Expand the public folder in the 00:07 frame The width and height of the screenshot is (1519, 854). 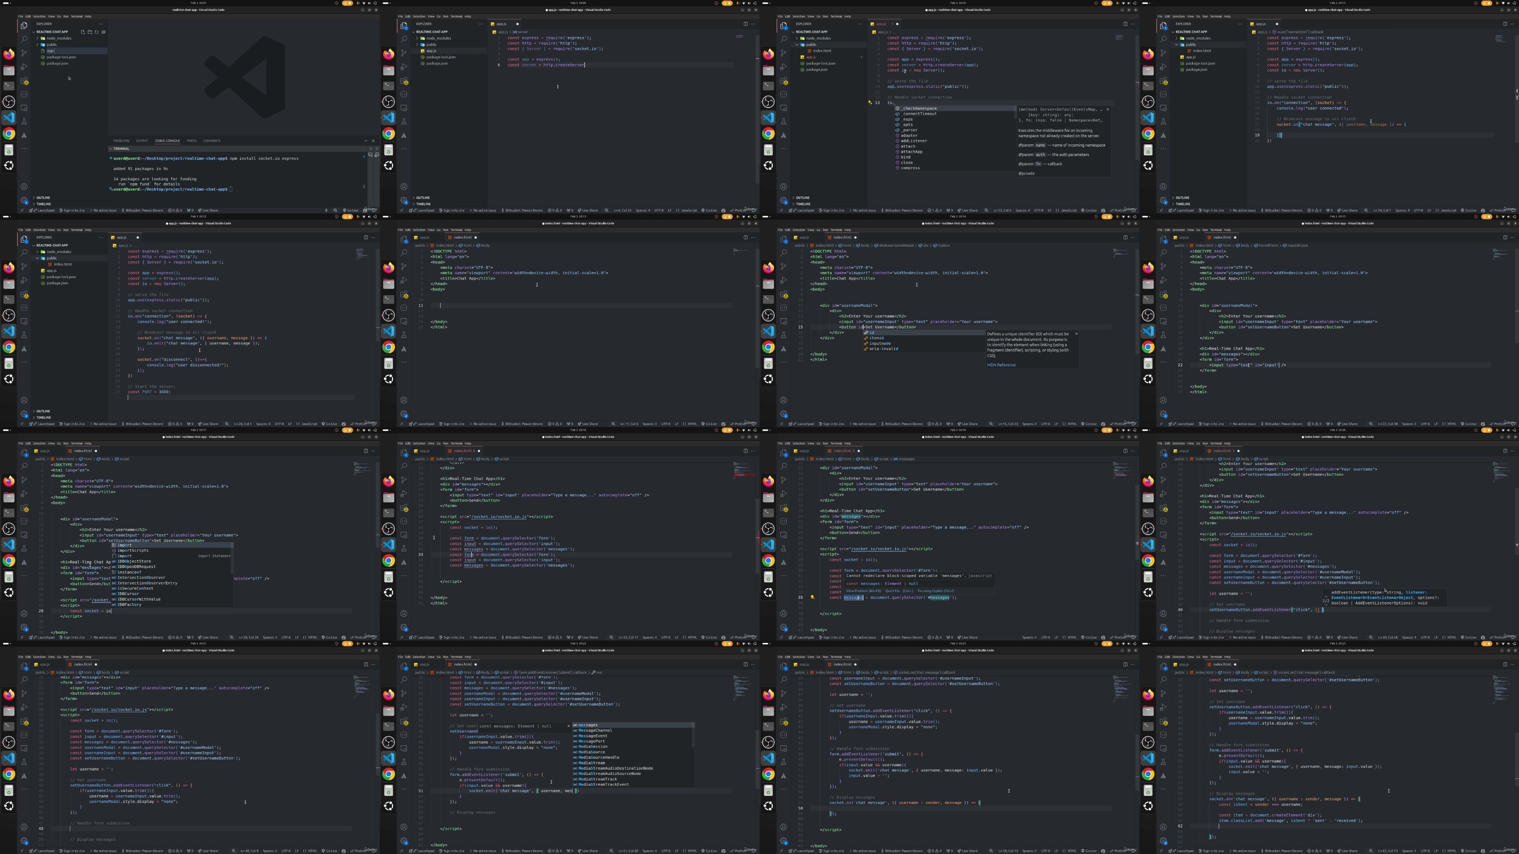tap(38, 45)
